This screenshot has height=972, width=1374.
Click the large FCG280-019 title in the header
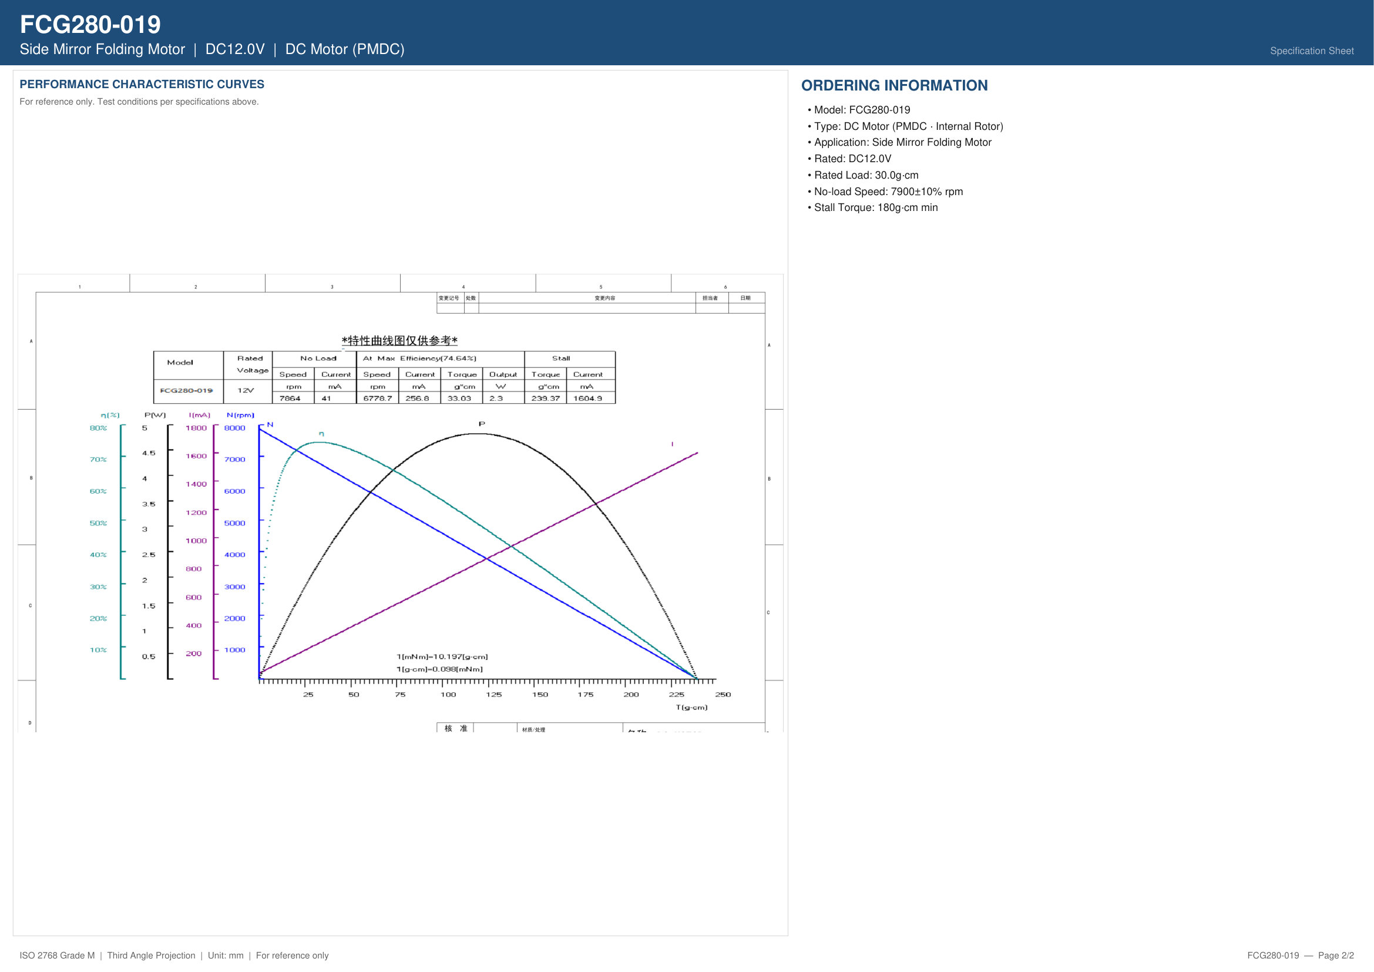click(90, 25)
